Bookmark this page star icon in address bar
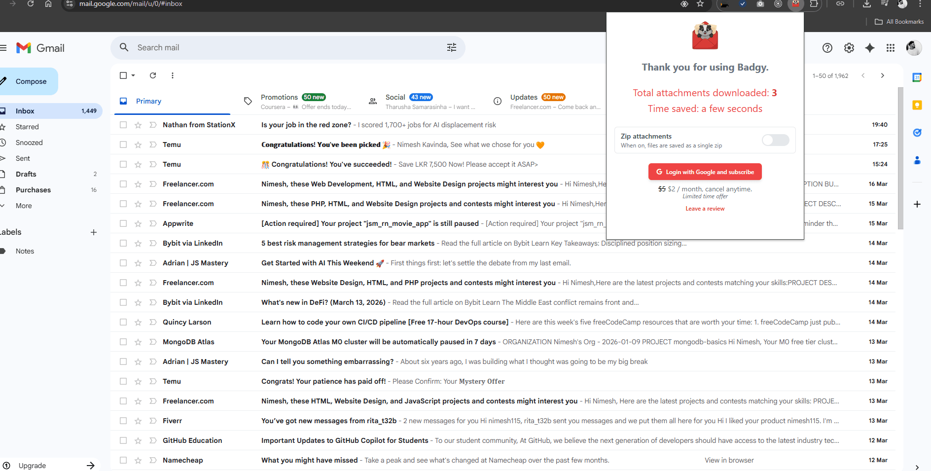This screenshot has height=471, width=931. point(700,4)
